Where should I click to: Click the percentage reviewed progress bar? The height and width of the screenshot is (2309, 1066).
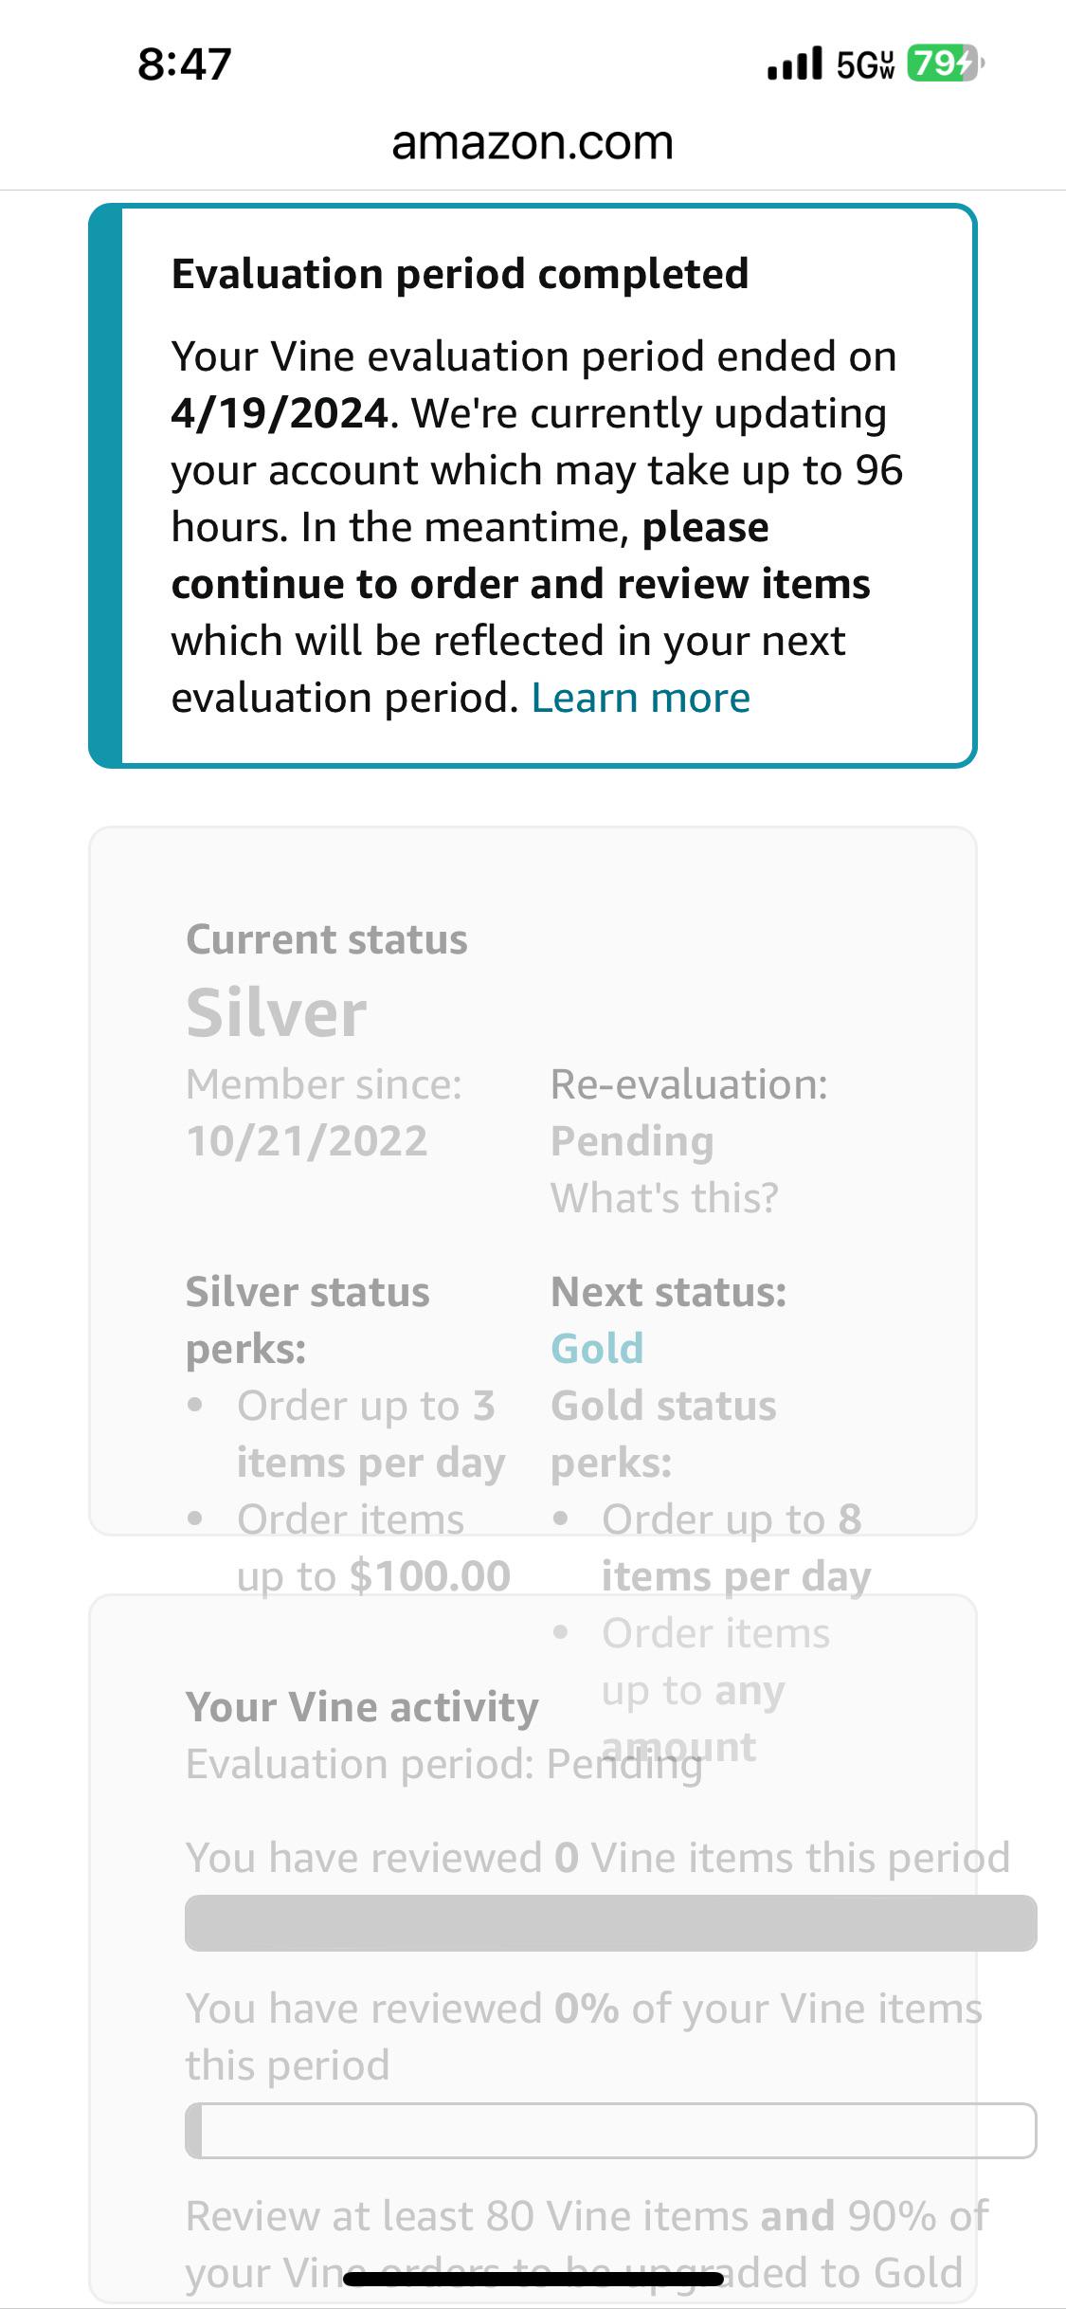point(610,2131)
